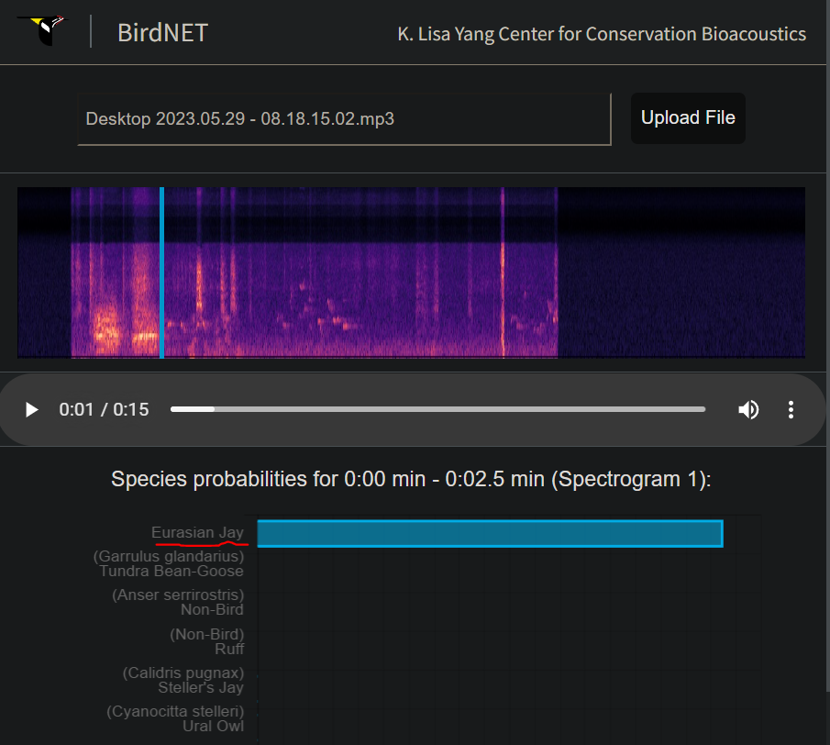
Task: Click the 0:01 / 0:15 time display
Action: (104, 409)
